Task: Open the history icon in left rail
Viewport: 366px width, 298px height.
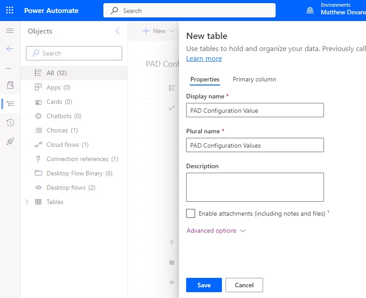Action: [x=10, y=123]
